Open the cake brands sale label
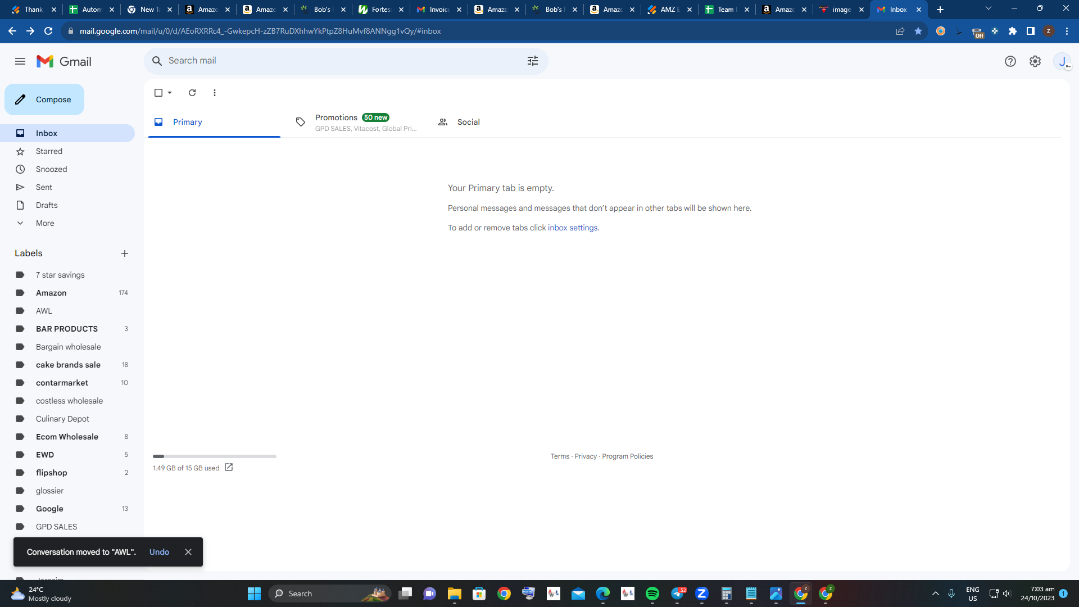 click(x=67, y=365)
